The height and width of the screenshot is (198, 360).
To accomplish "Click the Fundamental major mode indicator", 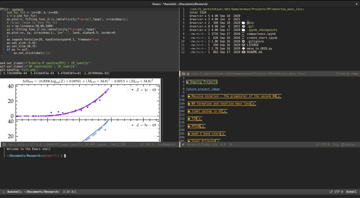I will (x=166, y=145).
